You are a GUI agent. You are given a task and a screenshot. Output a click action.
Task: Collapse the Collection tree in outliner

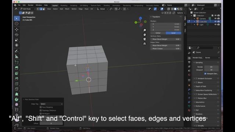click(191, 15)
